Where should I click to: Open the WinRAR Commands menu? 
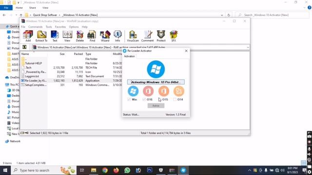pos(36,27)
